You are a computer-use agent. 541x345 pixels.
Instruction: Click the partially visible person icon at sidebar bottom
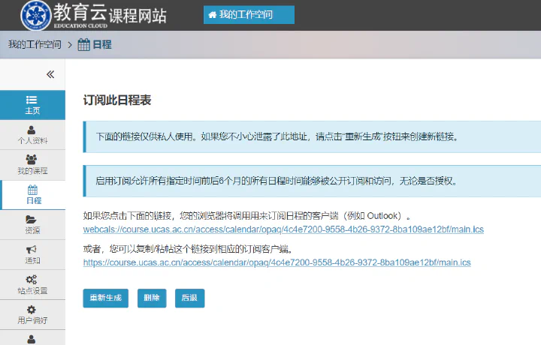pos(32,339)
